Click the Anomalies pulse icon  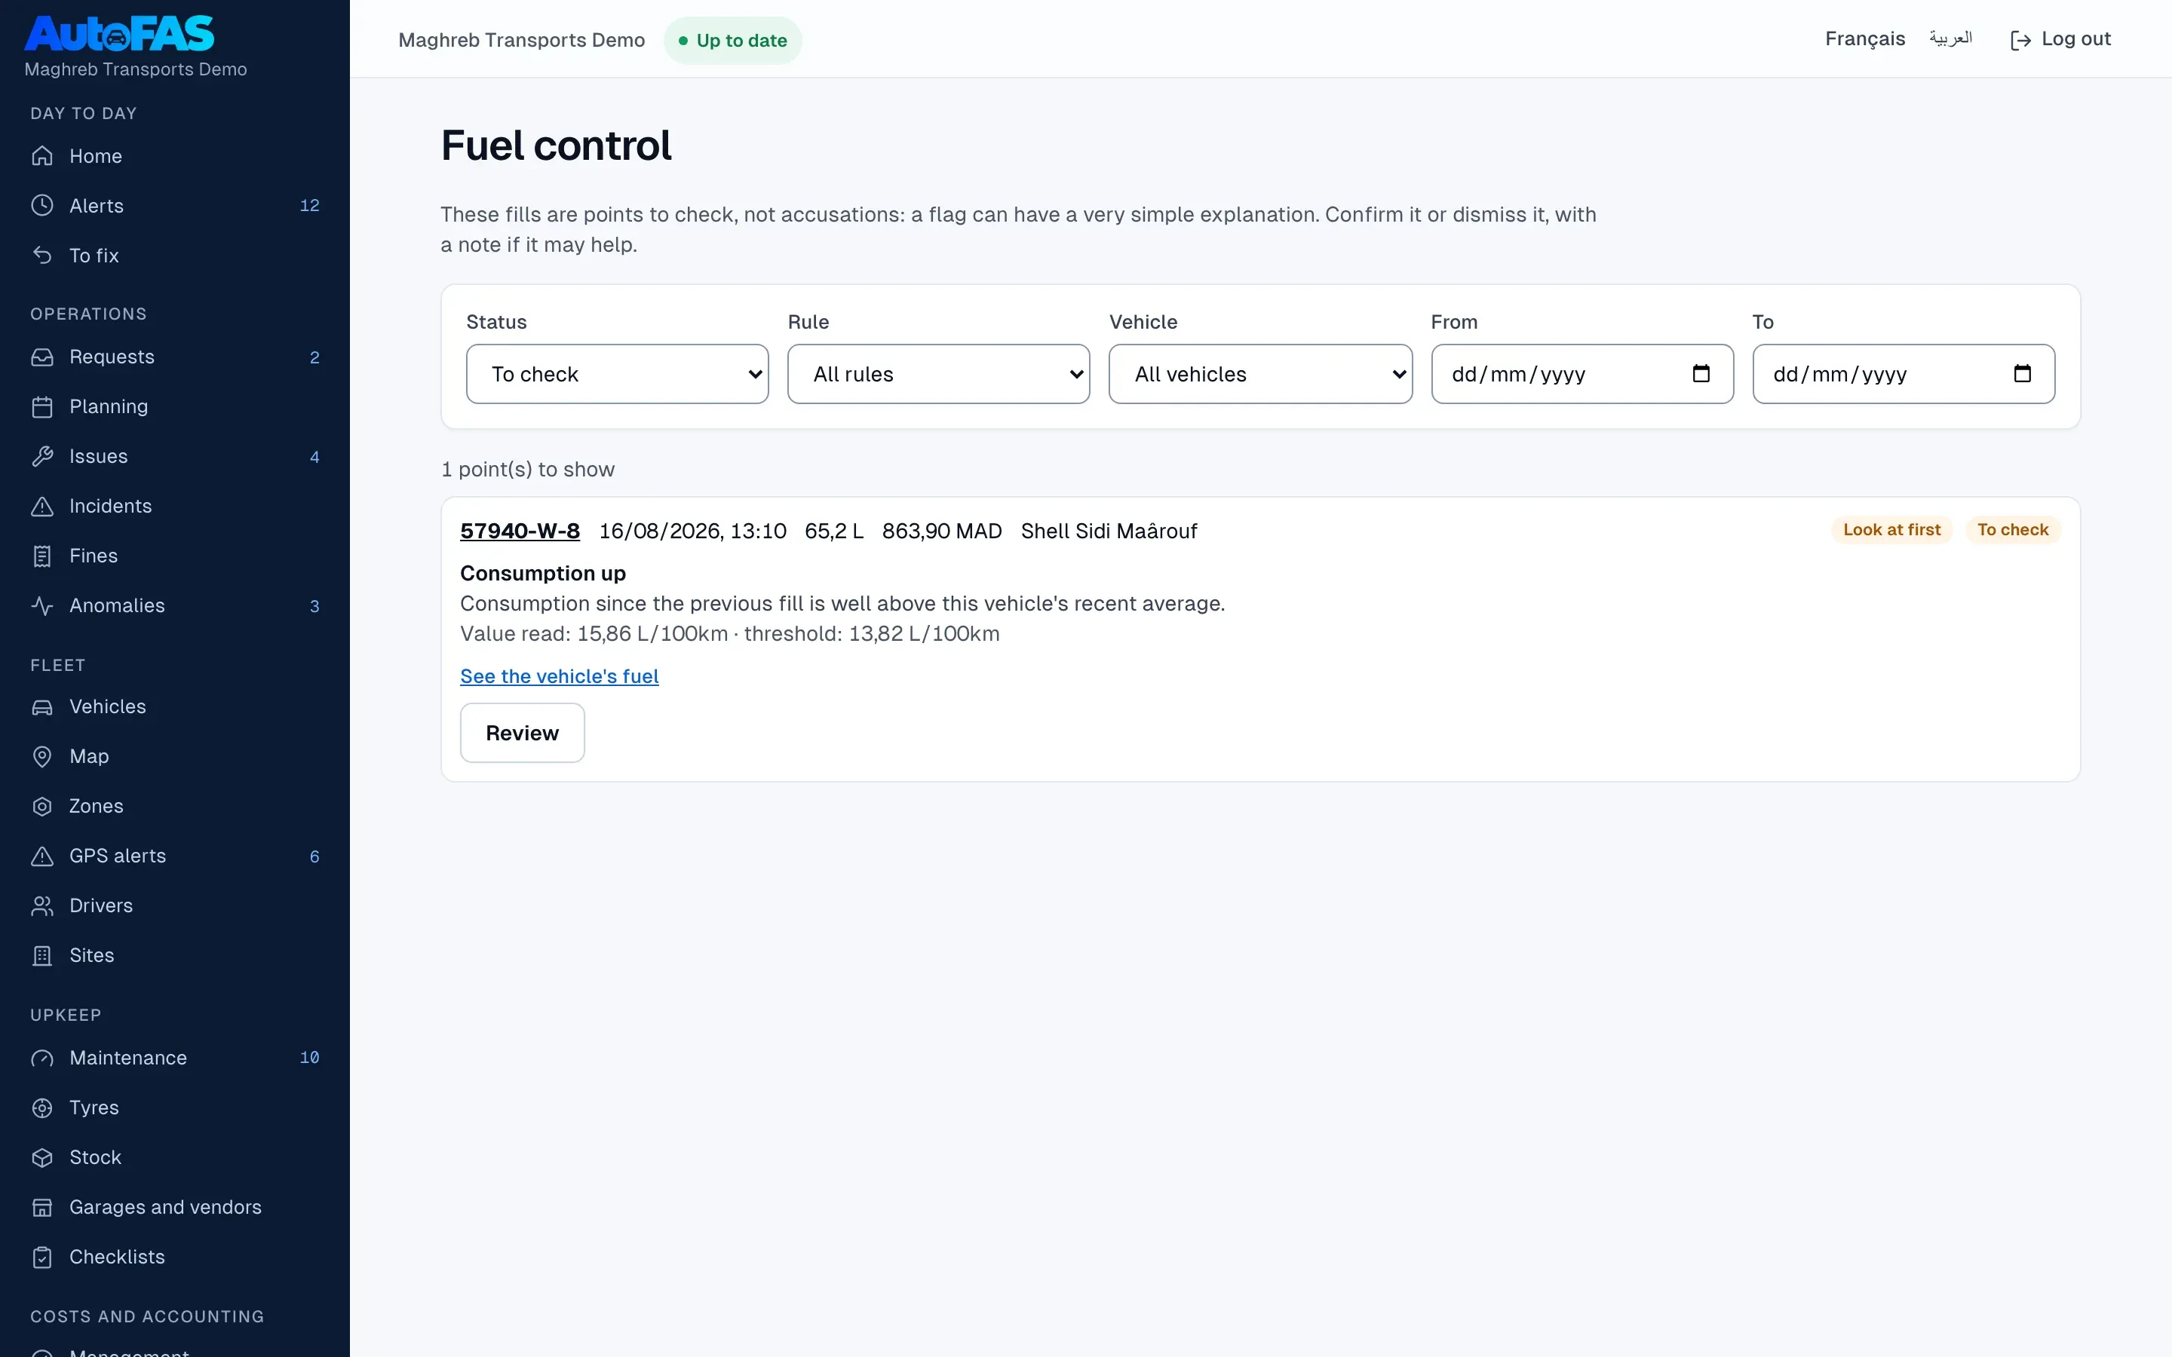[x=42, y=606]
